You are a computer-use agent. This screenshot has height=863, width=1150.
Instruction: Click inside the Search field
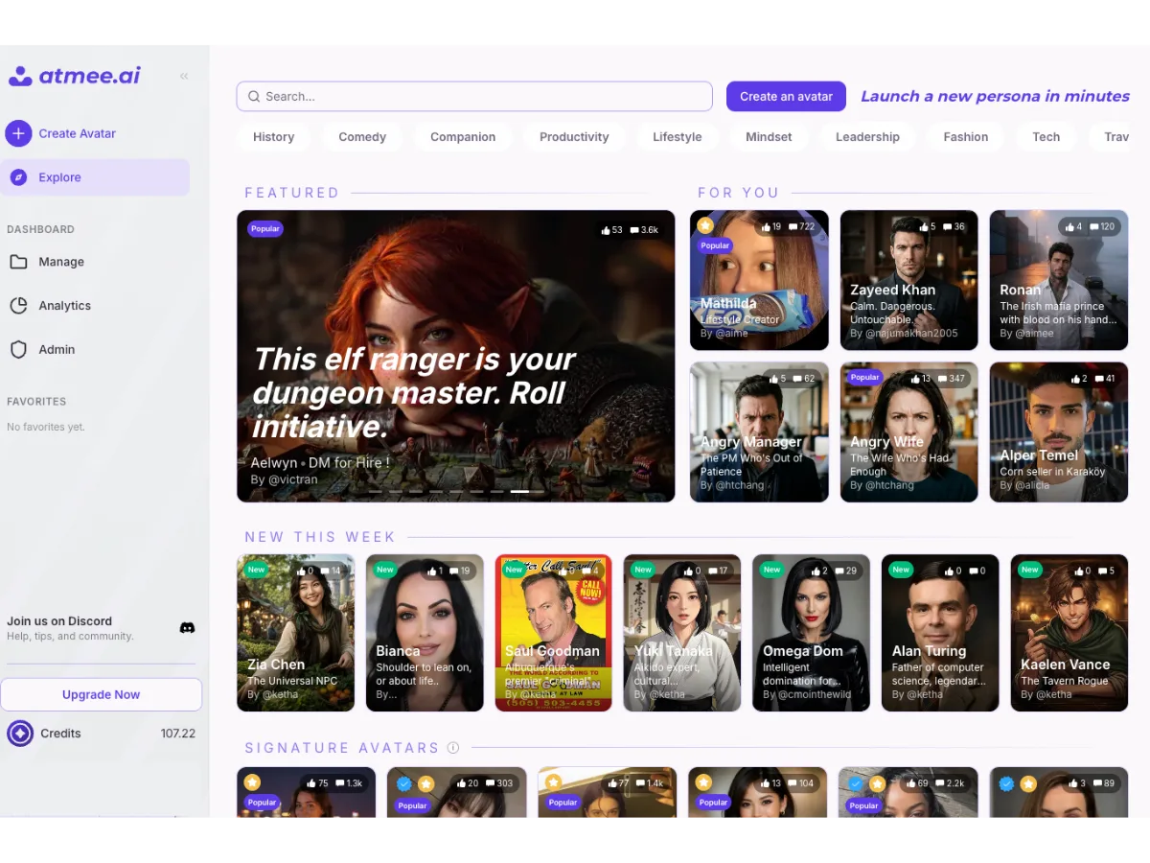click(x=474, y=96)
